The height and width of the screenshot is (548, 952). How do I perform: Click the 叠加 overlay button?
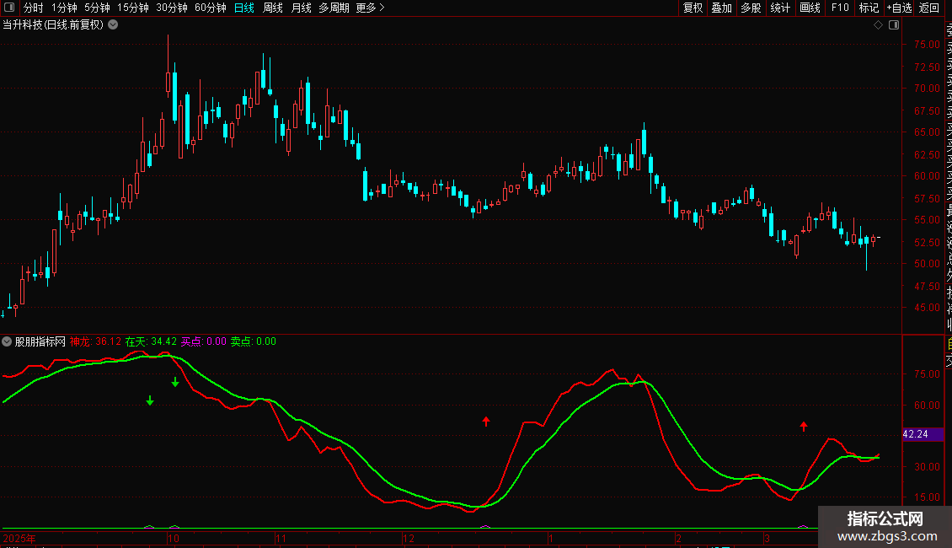click(722, 8)
